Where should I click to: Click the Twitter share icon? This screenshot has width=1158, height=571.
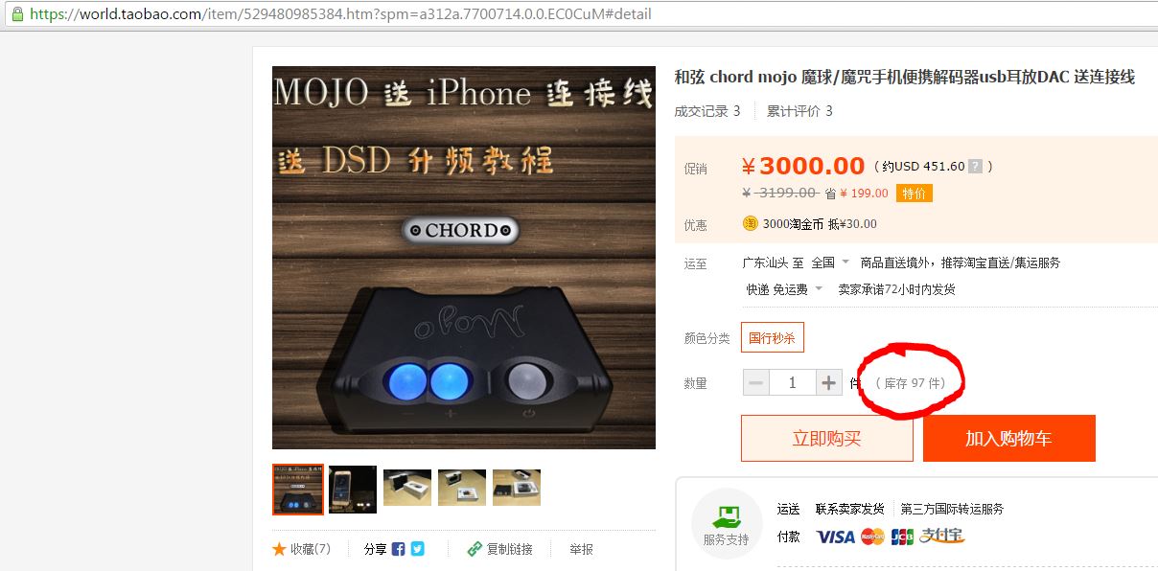[417, 549]
